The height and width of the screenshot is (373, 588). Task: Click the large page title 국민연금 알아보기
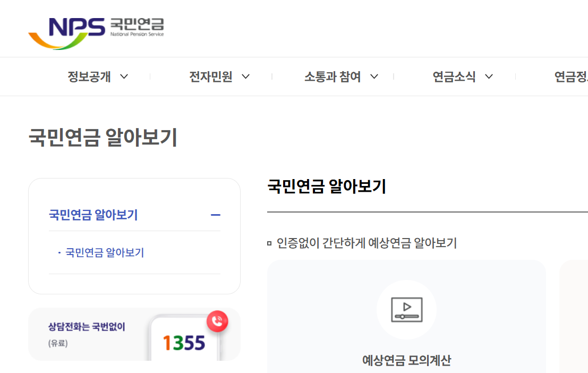coord(103,137)
